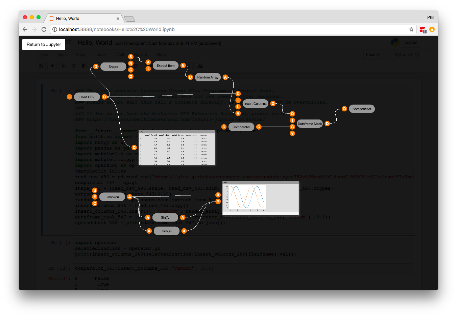457x317 pixels.
Task: Select the Linspace node
Action: coord(112,197)
